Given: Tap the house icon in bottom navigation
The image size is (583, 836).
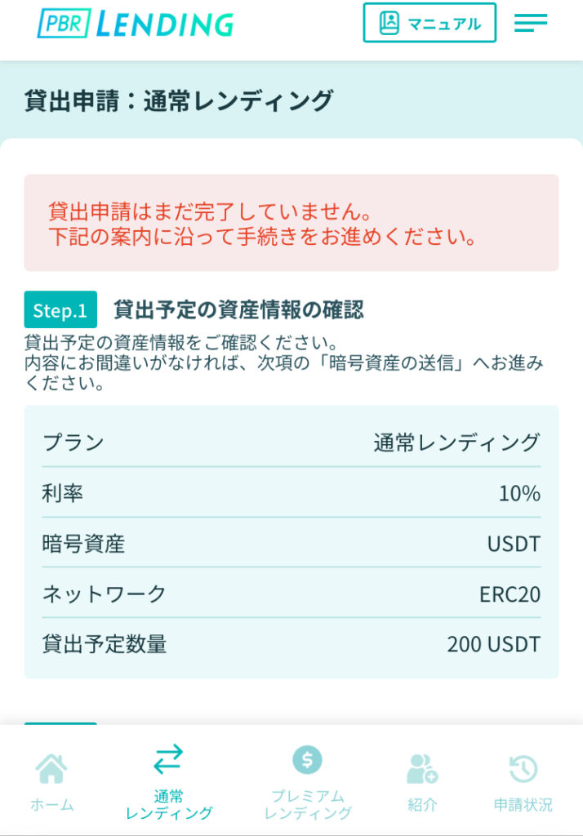Looking at the screenshot, I should [x=51, y=768].
